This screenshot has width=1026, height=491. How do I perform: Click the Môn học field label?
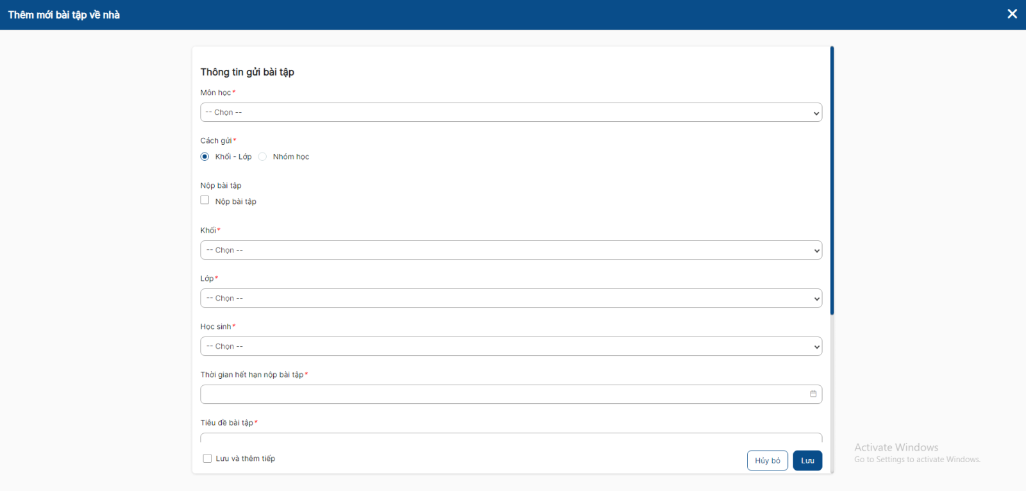(x=215, y=93)
